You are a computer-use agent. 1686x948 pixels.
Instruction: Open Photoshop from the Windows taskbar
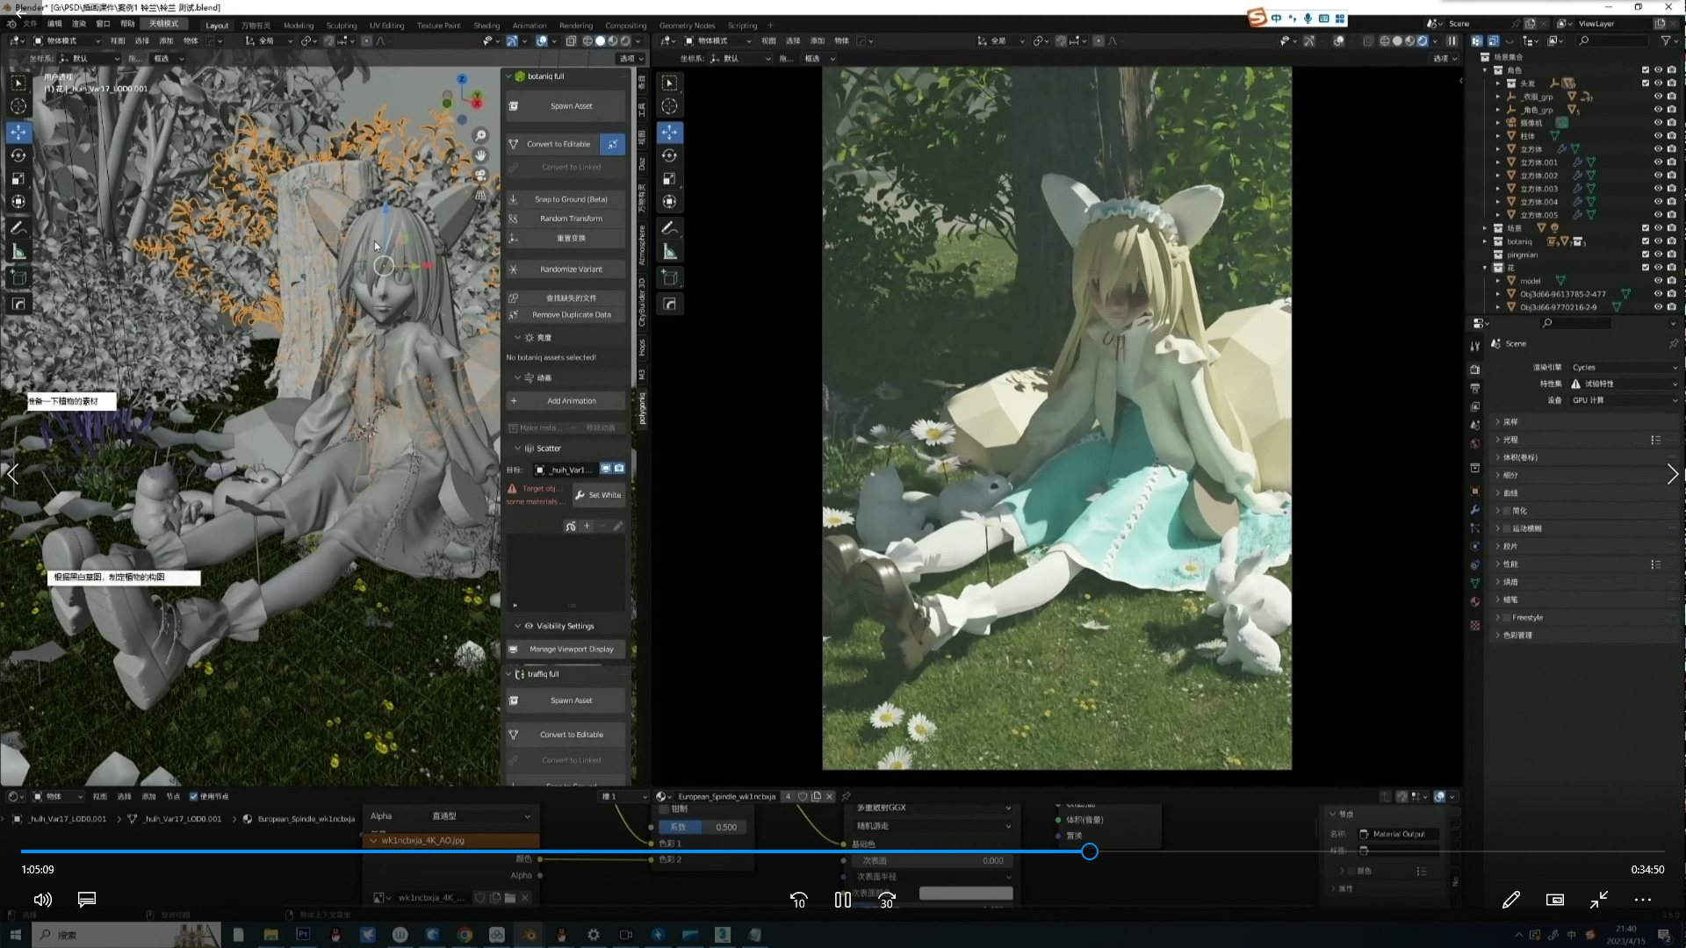tap(303, 935)
